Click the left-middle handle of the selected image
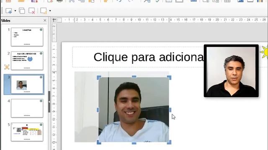This screenshot has height=150, width=268. pos(98,110)
